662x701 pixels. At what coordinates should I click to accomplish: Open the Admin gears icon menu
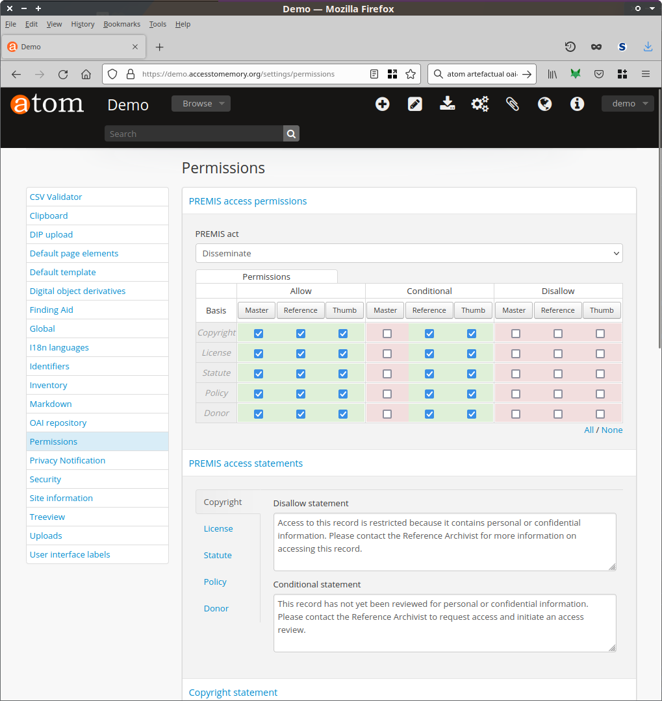(x=480, y=104)
